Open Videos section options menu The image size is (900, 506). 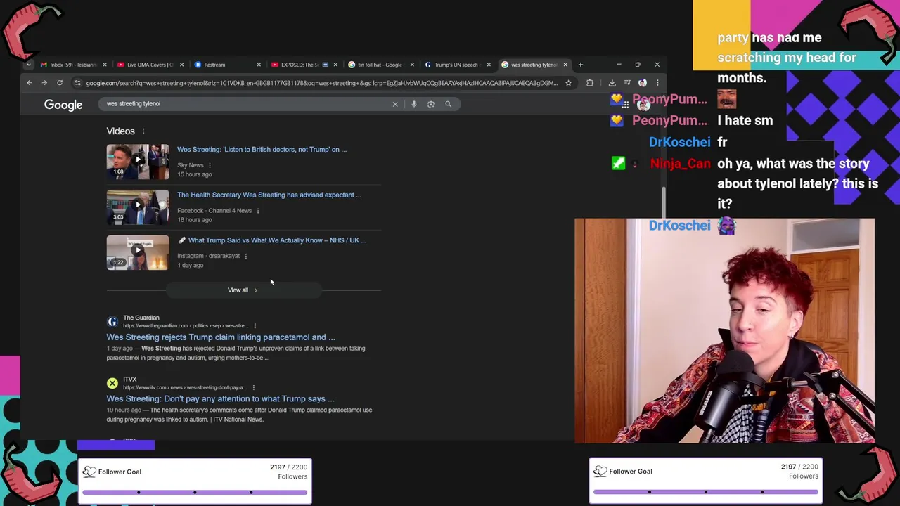coord(143,131)
